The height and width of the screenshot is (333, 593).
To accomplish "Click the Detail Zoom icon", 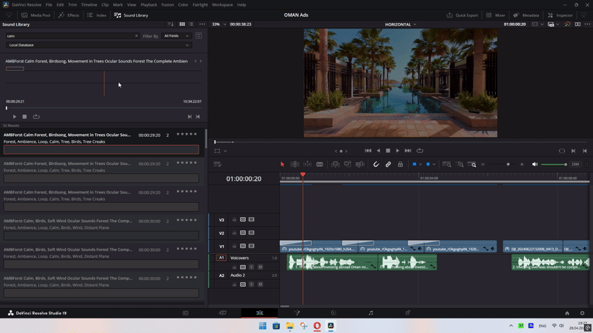I will (460, 164).
